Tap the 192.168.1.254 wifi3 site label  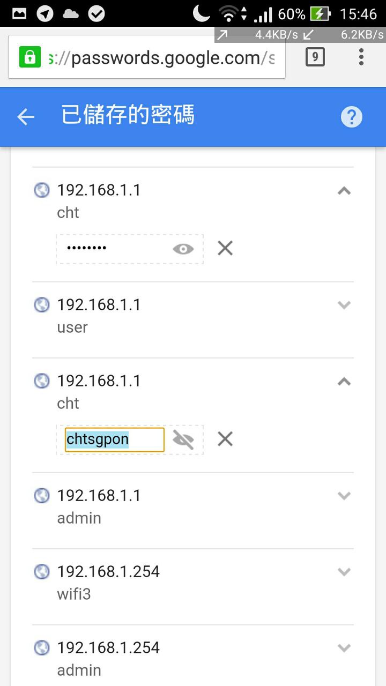coord(108,571)
